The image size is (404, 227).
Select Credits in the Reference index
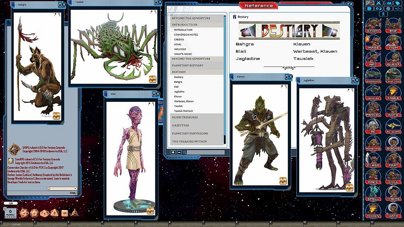pos(179,39)
